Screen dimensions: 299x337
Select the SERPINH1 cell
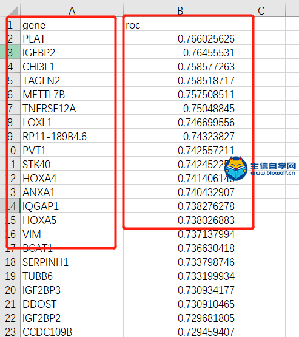pyautogui.click(x=72, y=262)
